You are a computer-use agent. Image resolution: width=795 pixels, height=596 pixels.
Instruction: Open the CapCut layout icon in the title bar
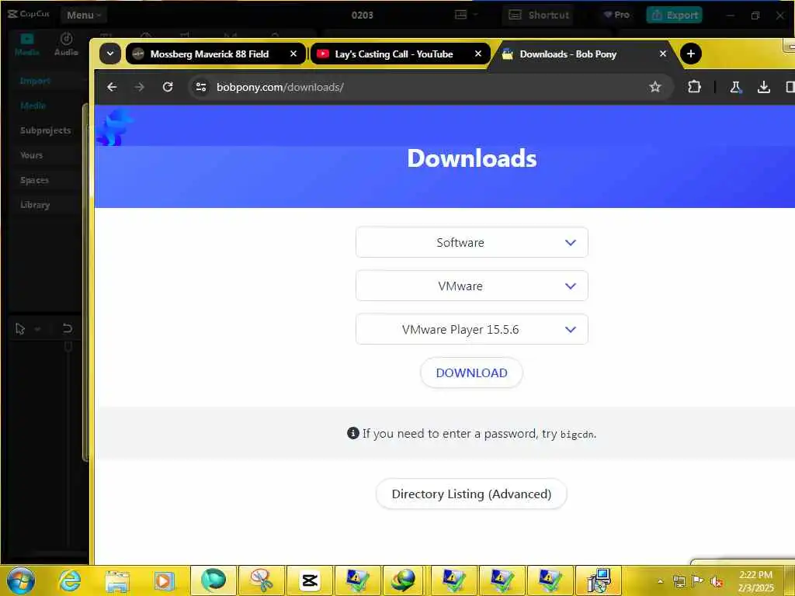(461, 15)
